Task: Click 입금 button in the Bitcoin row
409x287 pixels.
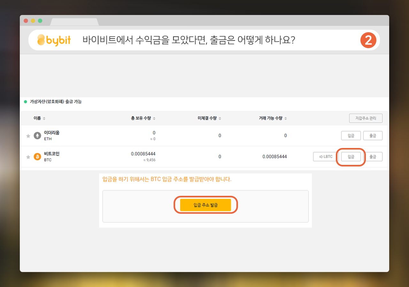Action: pos(351,157)
